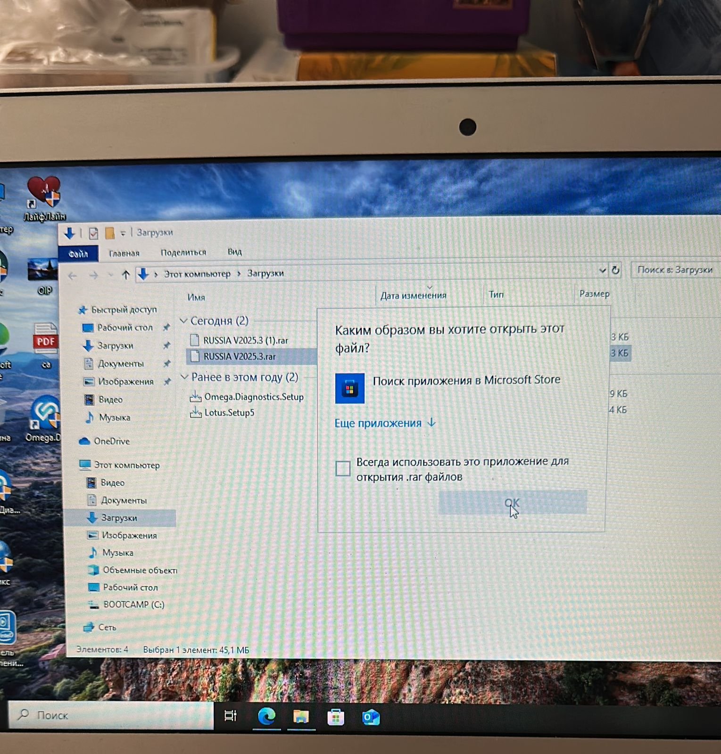
Task: Click the Microsoft Store app icon in dialog
Action: [349, 388]
